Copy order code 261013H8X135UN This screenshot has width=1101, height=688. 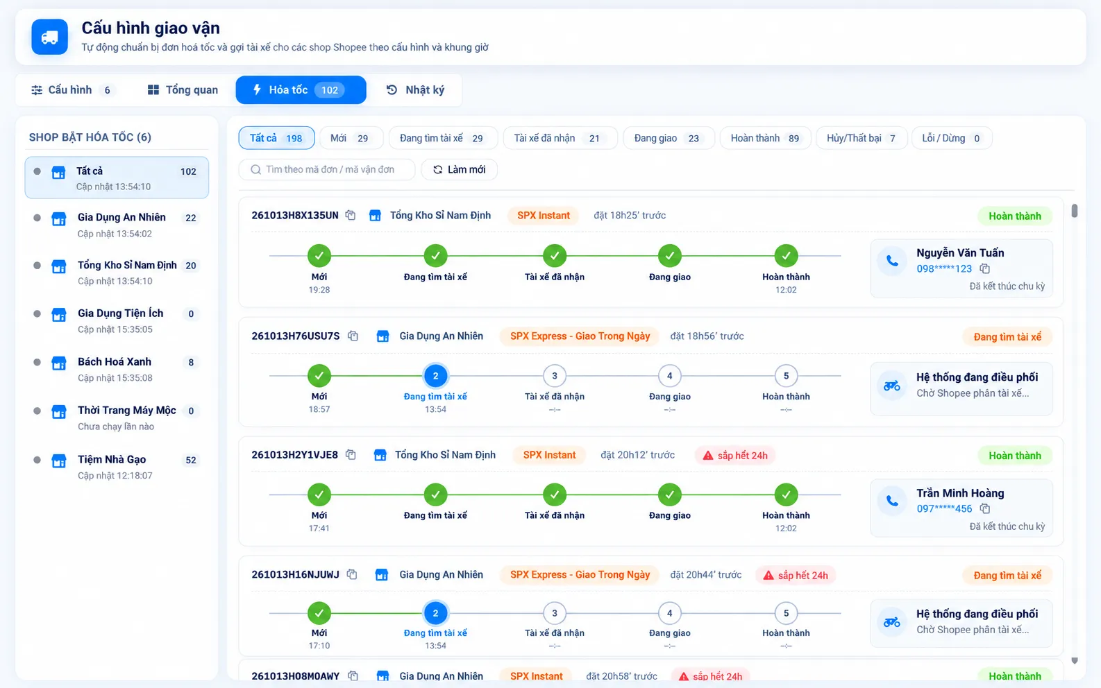(x=351, y=216)
